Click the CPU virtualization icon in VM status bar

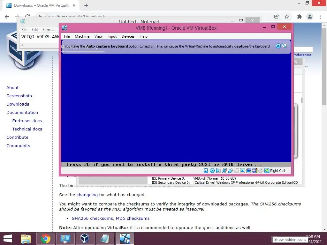click(x=255, y=171)
